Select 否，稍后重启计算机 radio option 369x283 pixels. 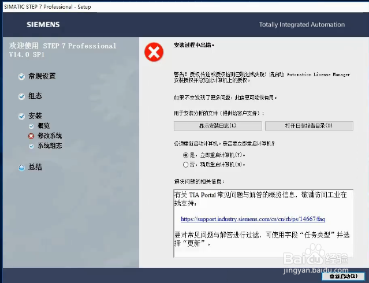coord(186,165)
